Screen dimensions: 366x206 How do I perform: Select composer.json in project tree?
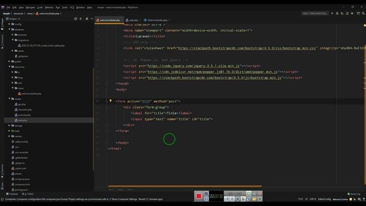[x=21, y=179]
